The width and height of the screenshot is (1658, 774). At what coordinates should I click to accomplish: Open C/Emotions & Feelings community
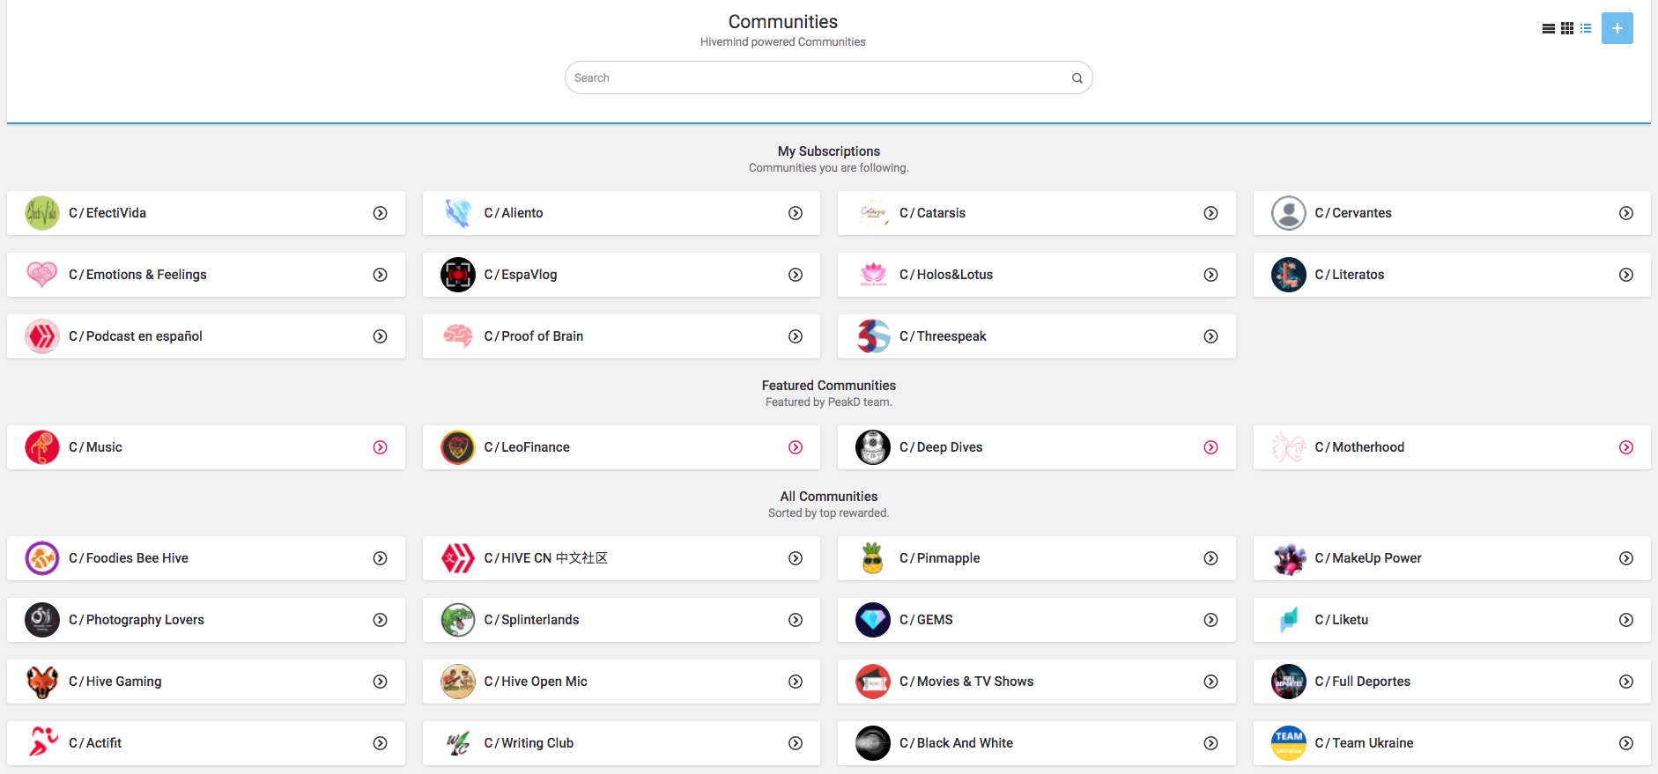(205, 275)
